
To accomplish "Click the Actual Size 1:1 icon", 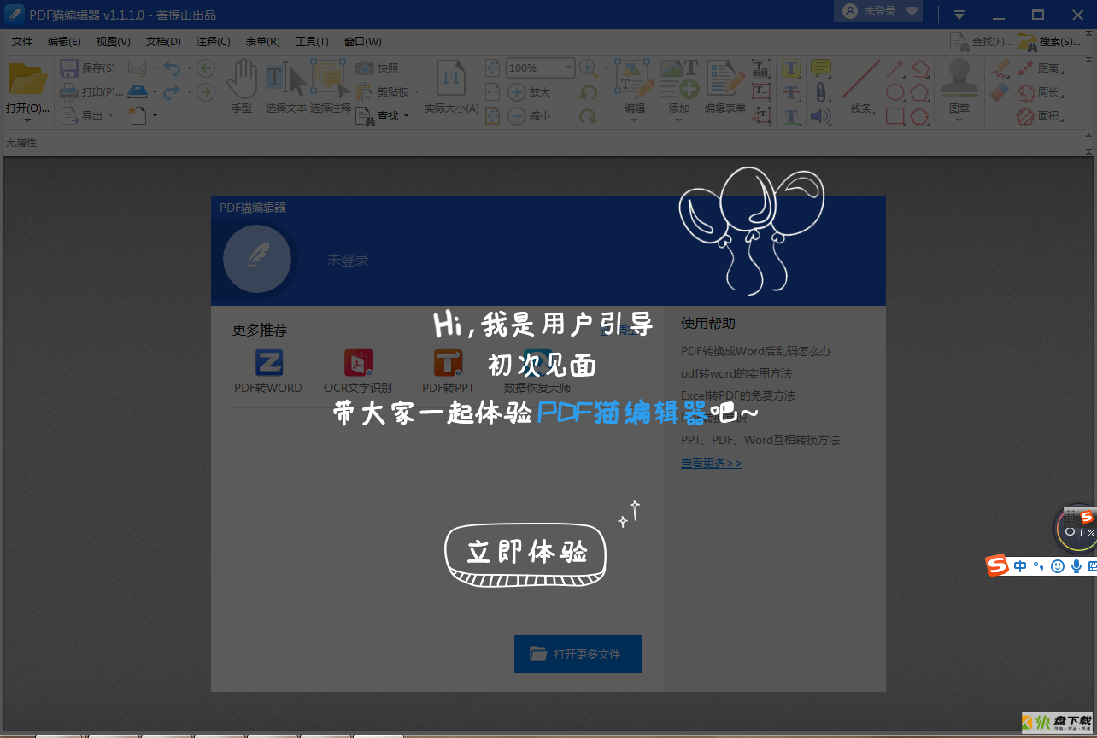I will pyautogui.click(x=451, y=79).
